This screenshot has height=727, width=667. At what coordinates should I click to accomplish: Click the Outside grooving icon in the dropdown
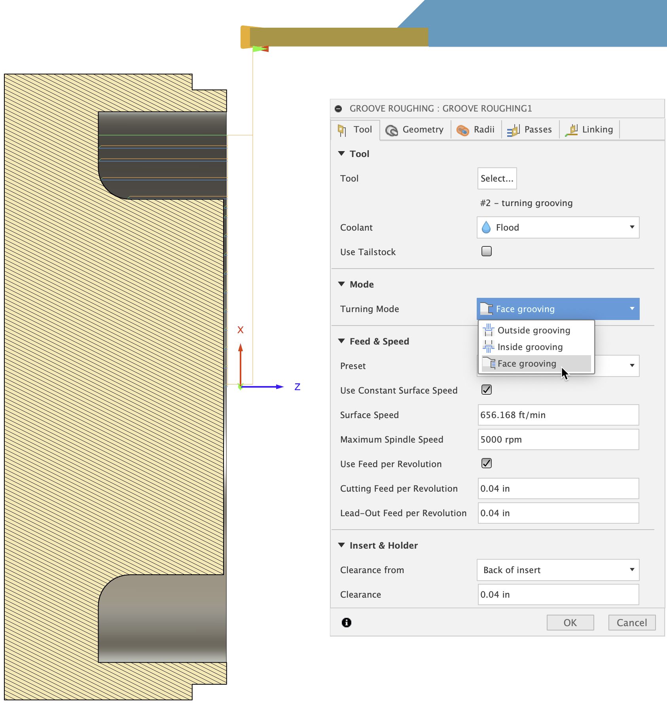point(489,330)
